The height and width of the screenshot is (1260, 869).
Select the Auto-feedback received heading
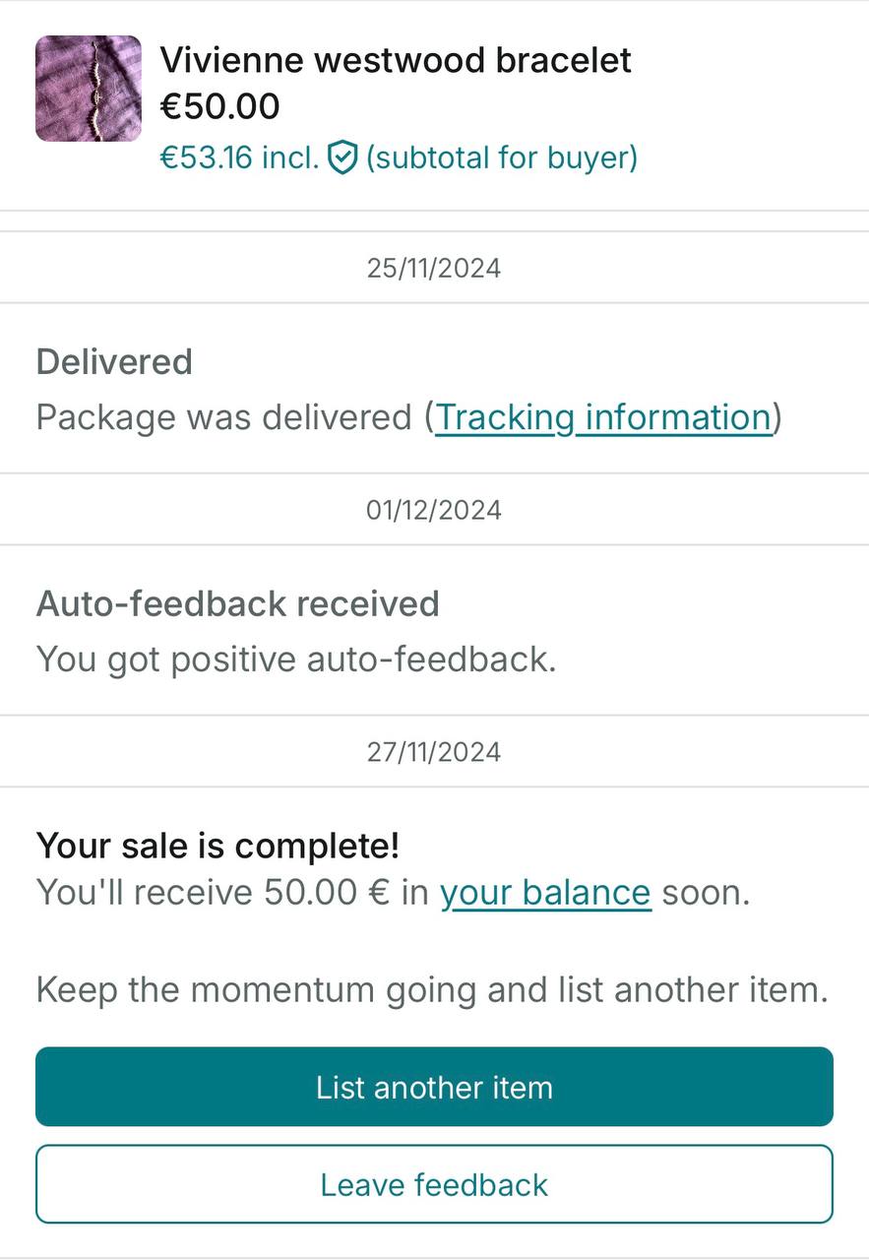pos(237,603)
